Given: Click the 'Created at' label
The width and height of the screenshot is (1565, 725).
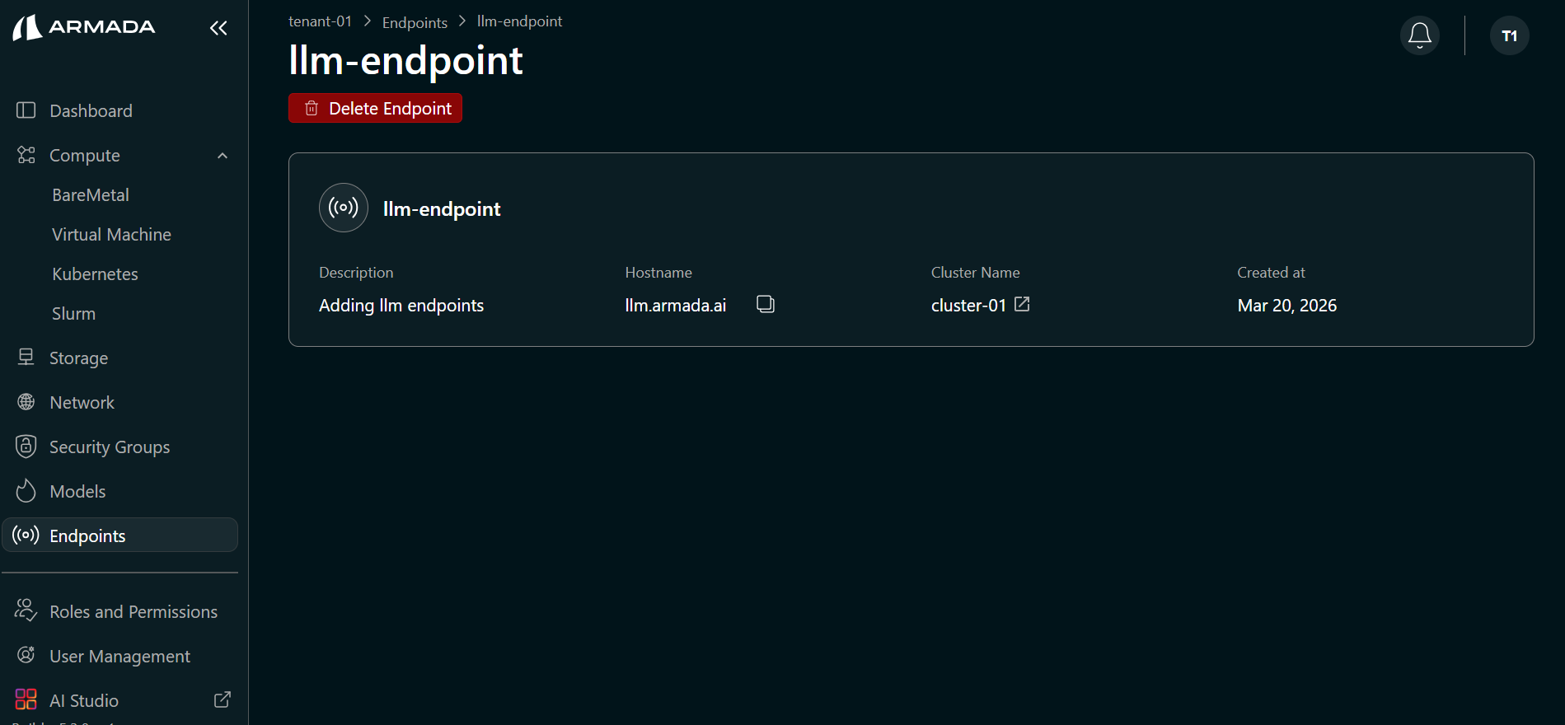Looking at the screenshot, I should pos(1271,273).
